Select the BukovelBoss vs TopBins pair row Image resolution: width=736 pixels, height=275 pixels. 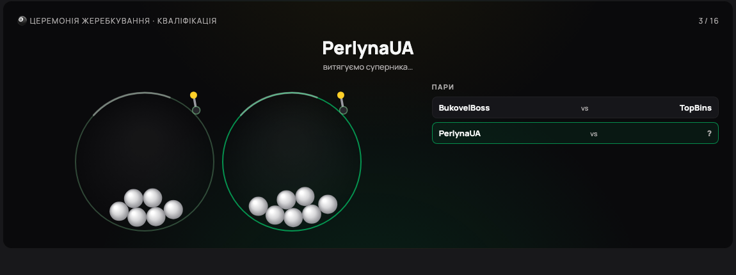click(x=575, y=107)
